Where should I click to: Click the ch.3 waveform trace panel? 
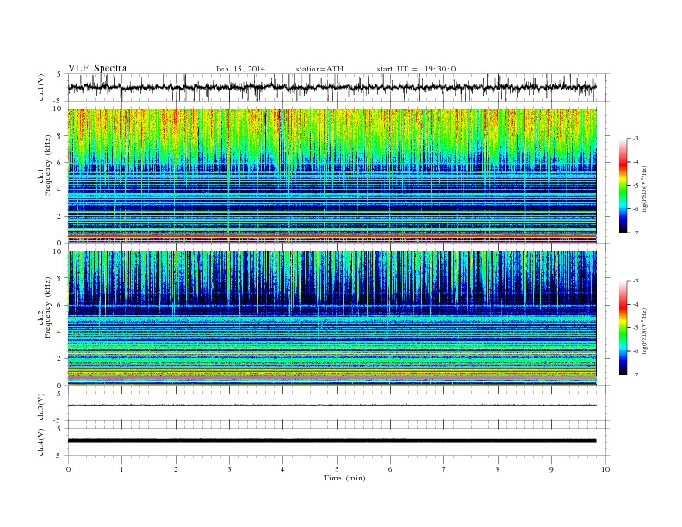tap(338, 407)
